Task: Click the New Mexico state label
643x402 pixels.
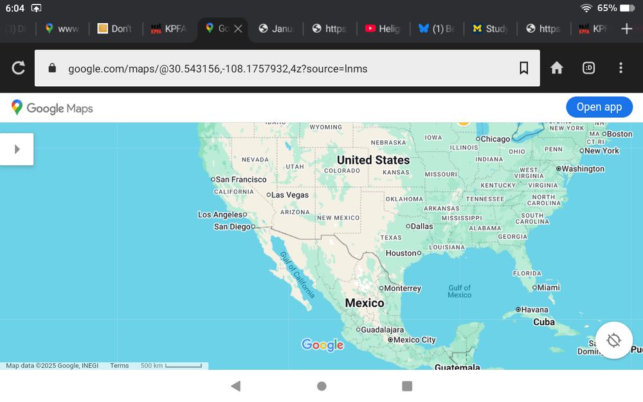Action: pos(338,218)
